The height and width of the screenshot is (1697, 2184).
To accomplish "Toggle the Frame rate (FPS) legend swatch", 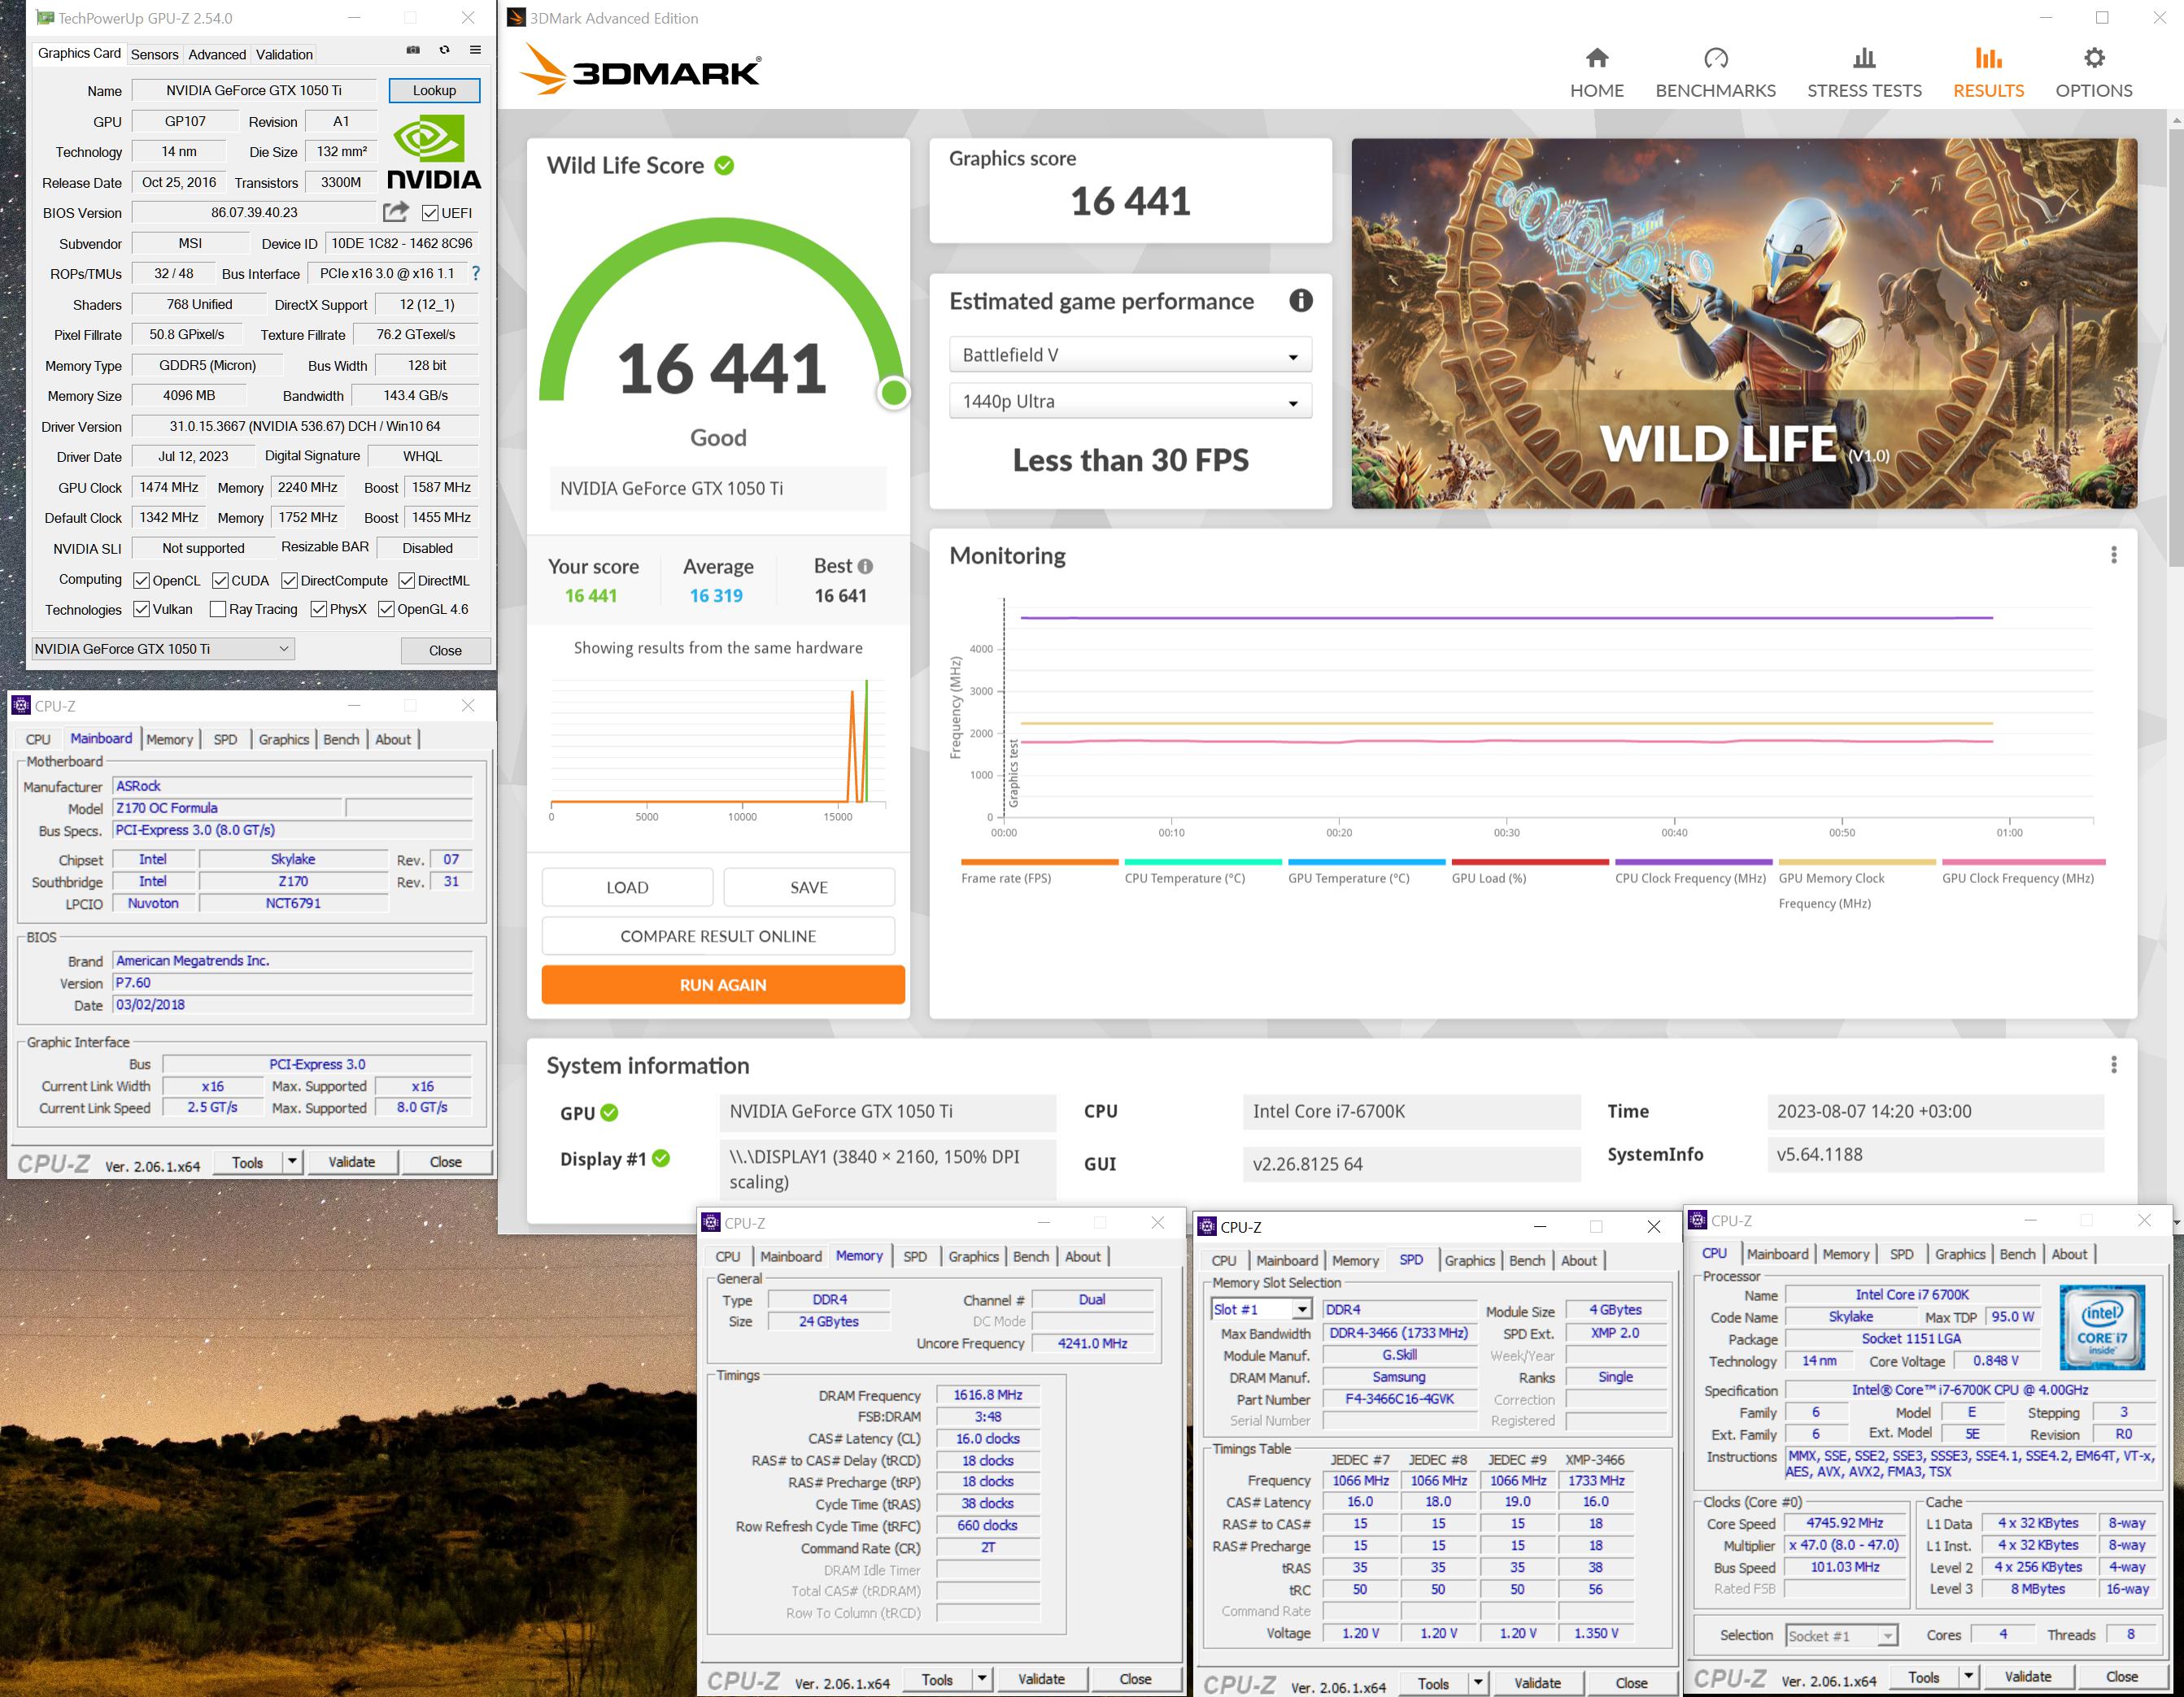I will click(1039, 861).
